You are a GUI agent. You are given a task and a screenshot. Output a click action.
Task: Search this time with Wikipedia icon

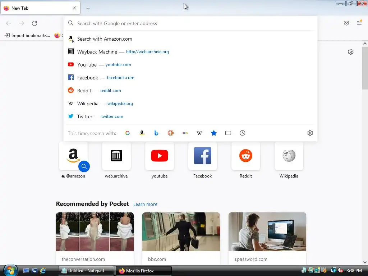(199, 133)
